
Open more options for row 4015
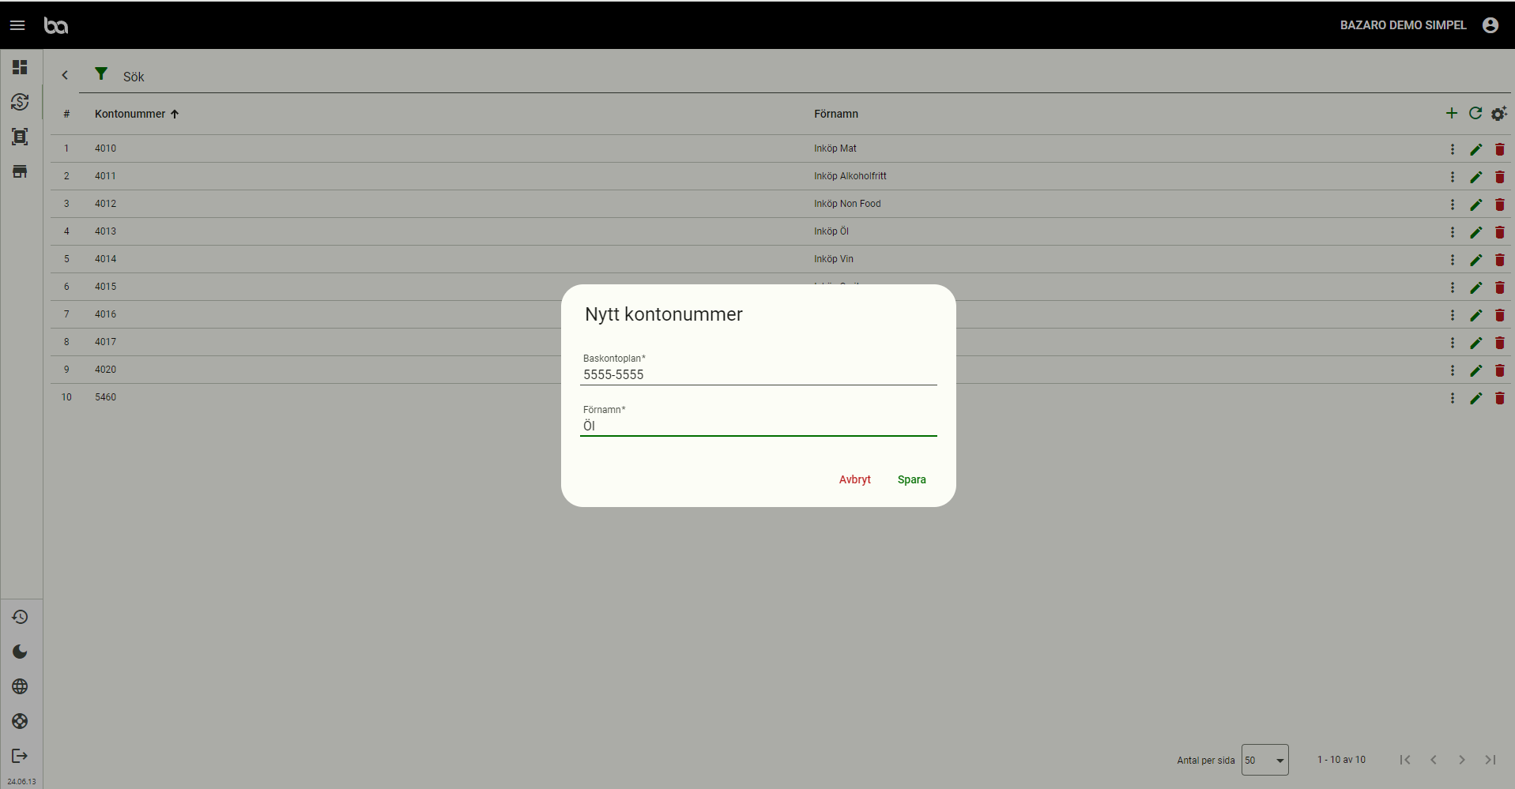pyautogui.click(x=1453, y=287)
